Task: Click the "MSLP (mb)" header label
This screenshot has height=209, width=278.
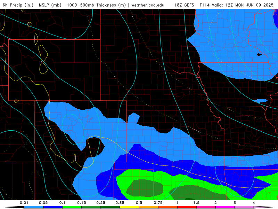Action: (50, 5)
